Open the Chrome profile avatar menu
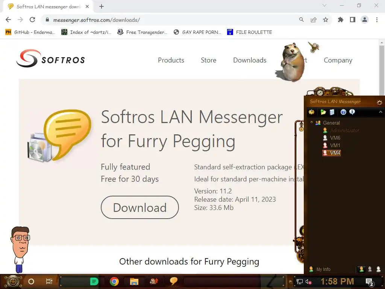Viewport: 385px width, 289px height. 365,20
